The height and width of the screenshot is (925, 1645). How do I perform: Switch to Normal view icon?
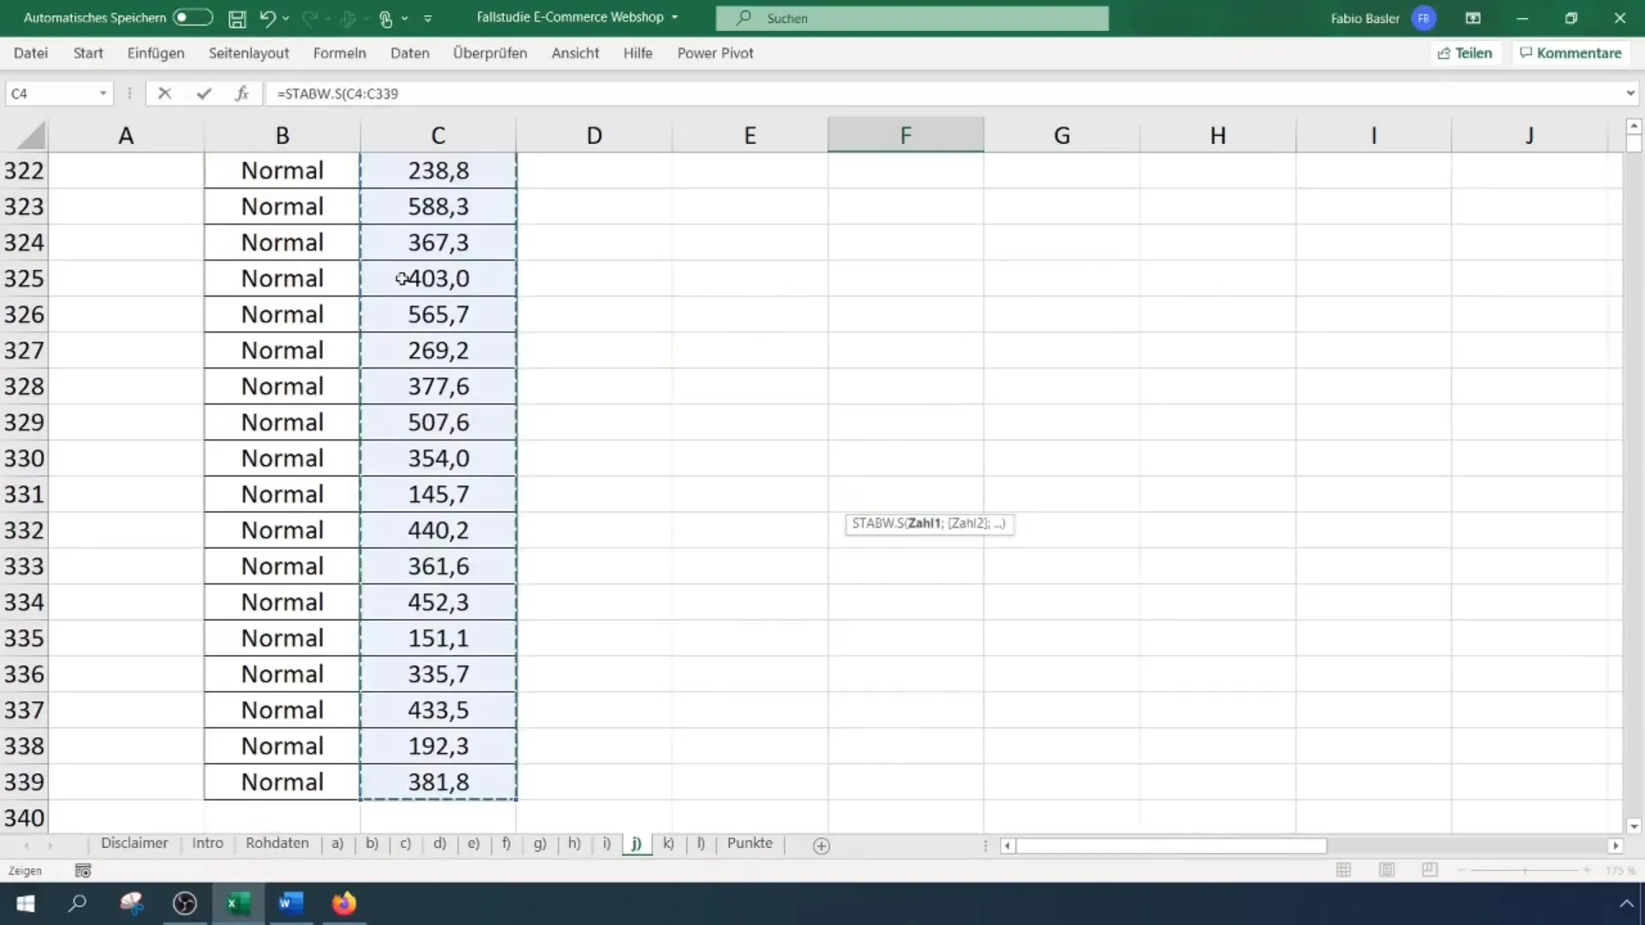[x=1343, y=869]
